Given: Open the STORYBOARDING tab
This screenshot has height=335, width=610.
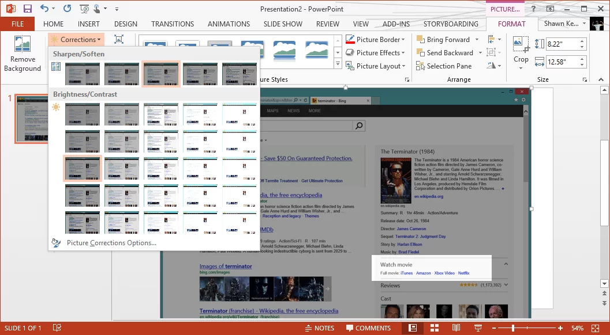Looking at the screenshot, I should tap(451, 24).
